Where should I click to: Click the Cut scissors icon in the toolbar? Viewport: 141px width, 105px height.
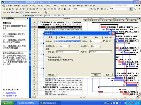click(x=27, y=9)
